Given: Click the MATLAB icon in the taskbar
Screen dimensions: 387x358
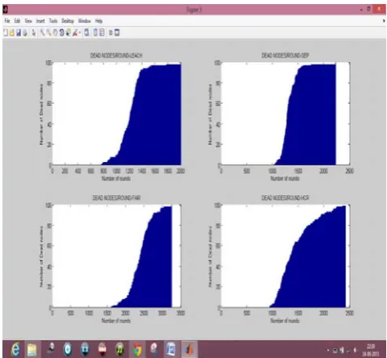Looking at the screenshot, I should coord(189,350).
